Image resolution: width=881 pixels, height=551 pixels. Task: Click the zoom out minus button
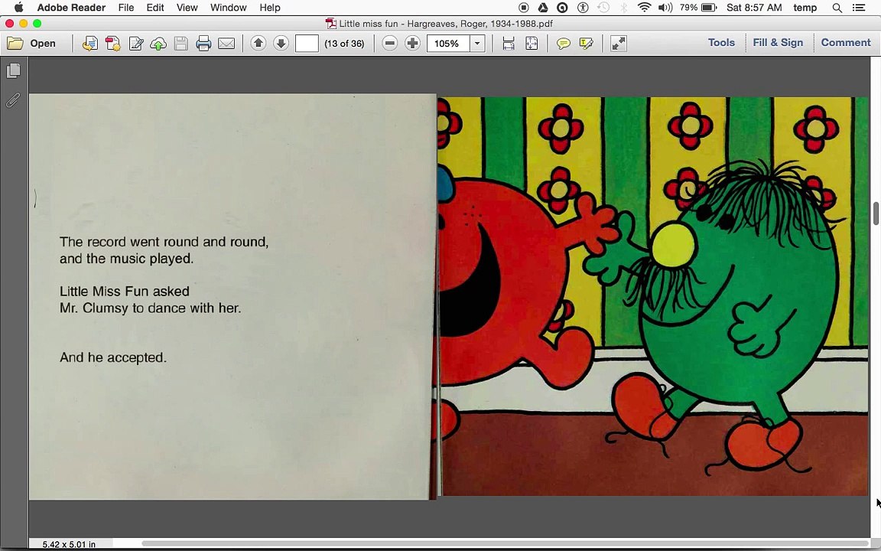pyautogui.click(x=389, y=44)
